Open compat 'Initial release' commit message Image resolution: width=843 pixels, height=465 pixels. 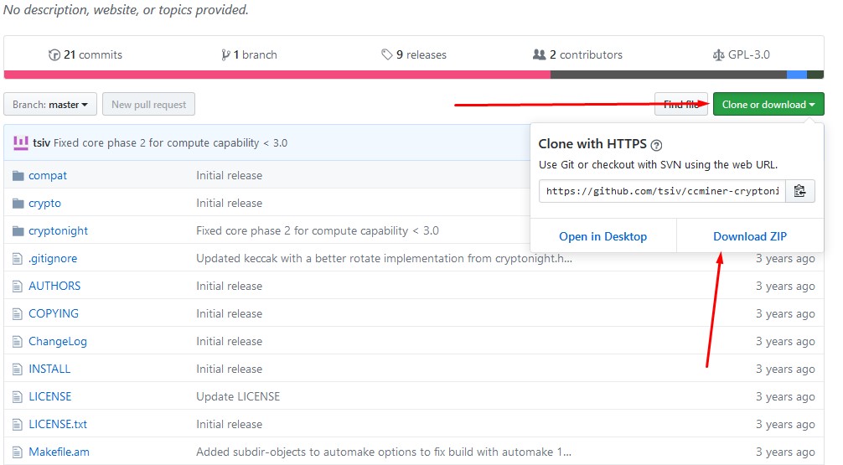click(x=229, y=176)
